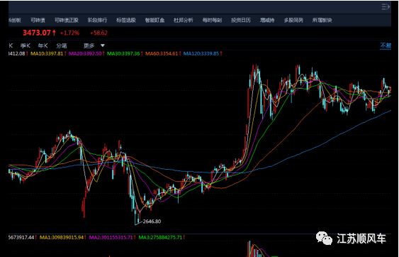This screenshot has width=399, height=257.
Task: Open the 标签选股 tab
Action: tap(126, 20)
